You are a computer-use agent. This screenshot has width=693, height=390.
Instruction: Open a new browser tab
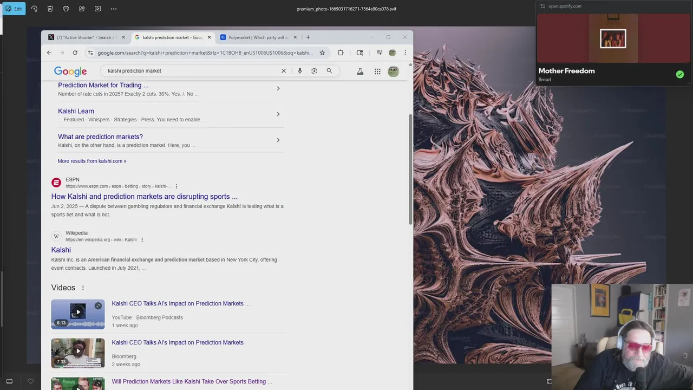point(308,37)
